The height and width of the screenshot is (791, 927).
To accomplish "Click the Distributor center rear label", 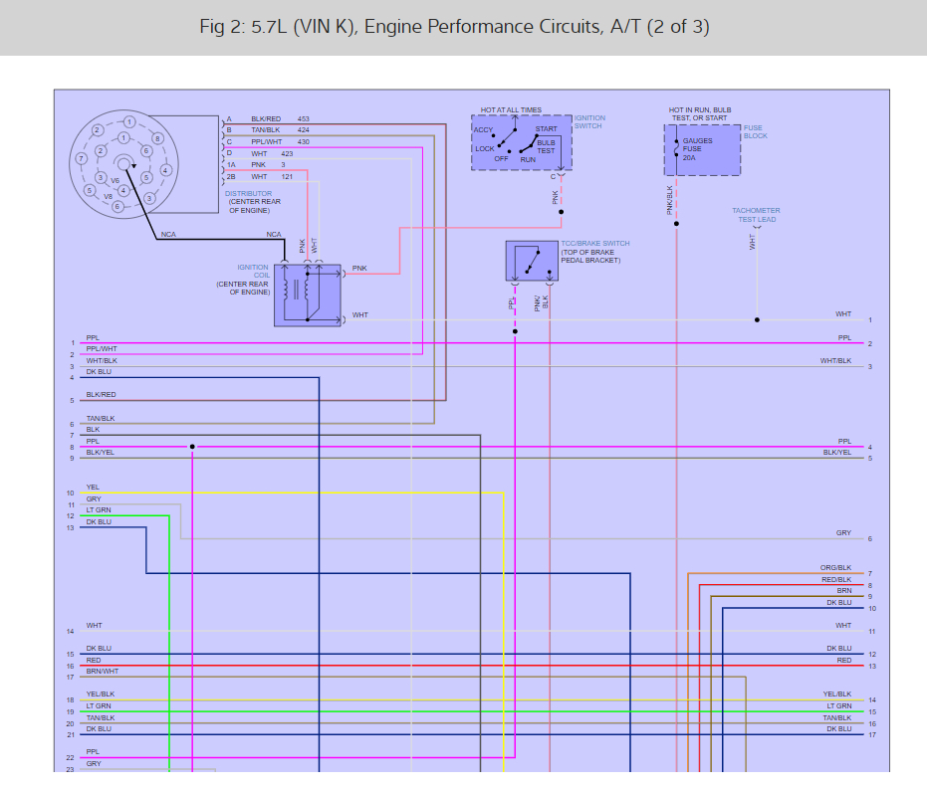I will pos(253,202).
